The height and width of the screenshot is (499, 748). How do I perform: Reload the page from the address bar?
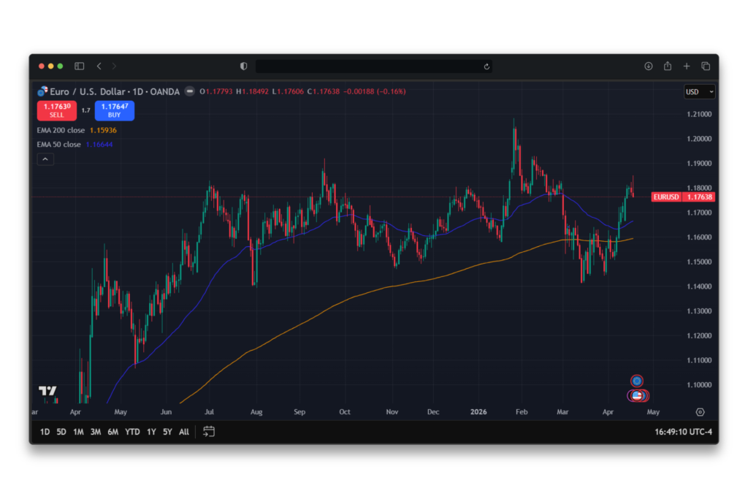(486, 66)
